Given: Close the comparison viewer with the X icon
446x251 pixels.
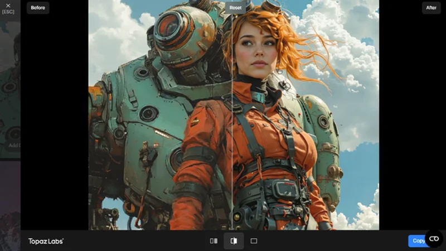Looking at the screenshot, I should [x=8, y=6].
